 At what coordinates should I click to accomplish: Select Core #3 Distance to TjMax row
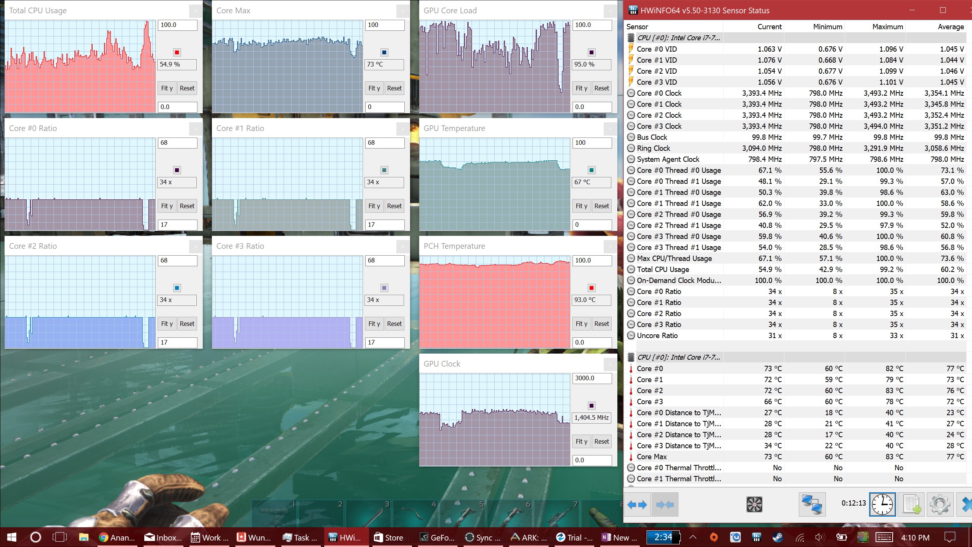click(x=795, y=446)
